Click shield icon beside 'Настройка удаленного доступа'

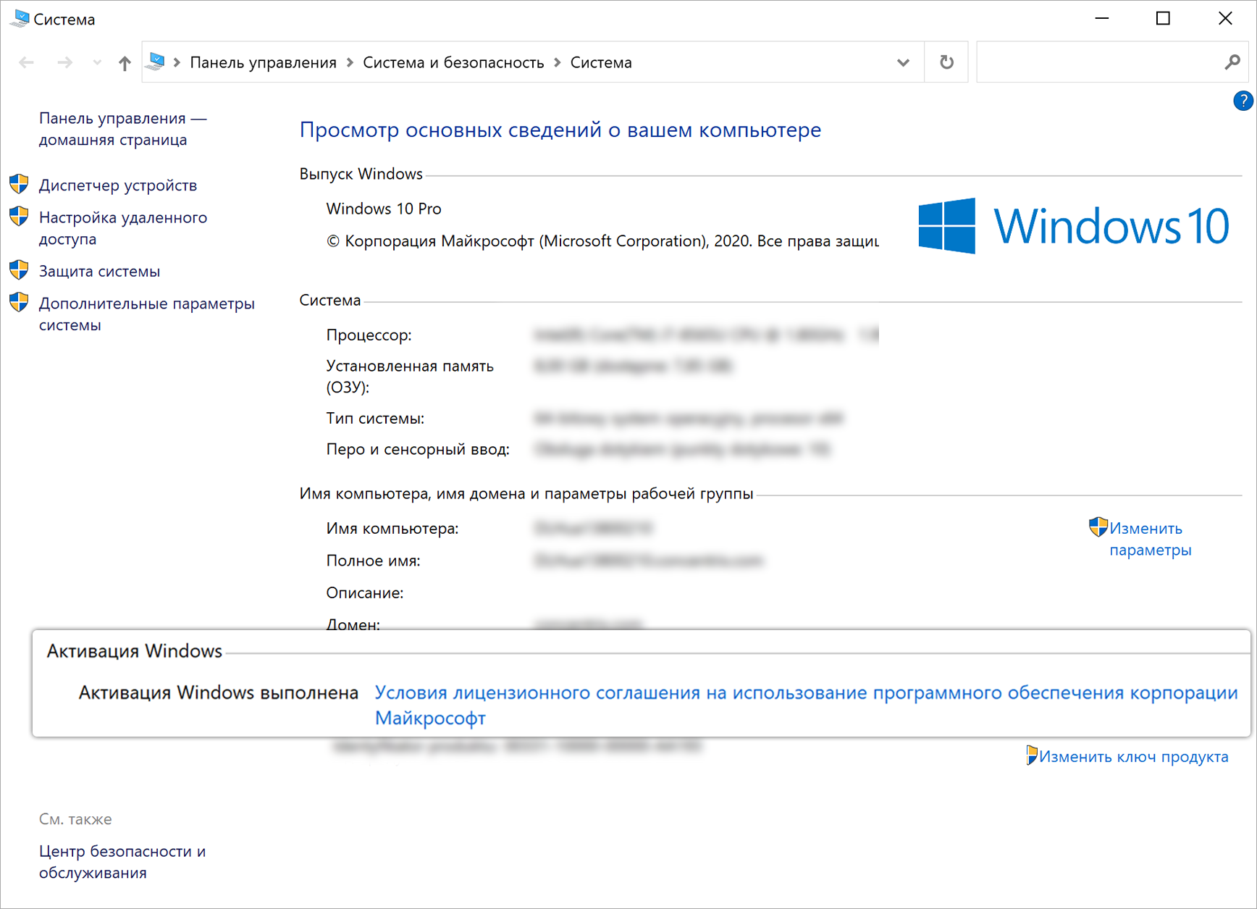pyautogui.click(x=19, y=216)
